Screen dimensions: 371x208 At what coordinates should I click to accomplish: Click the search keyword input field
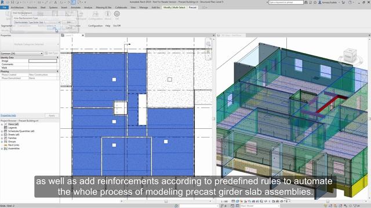pos(286,2)
